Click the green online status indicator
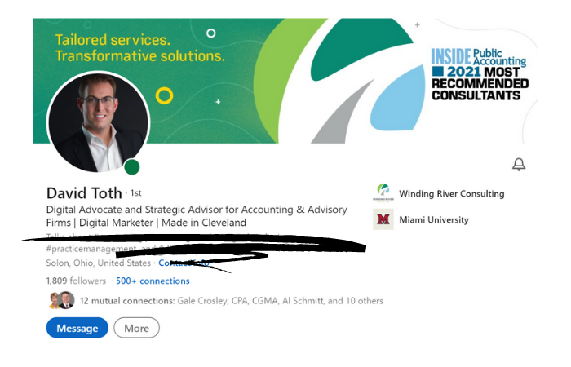 [132, 167]
